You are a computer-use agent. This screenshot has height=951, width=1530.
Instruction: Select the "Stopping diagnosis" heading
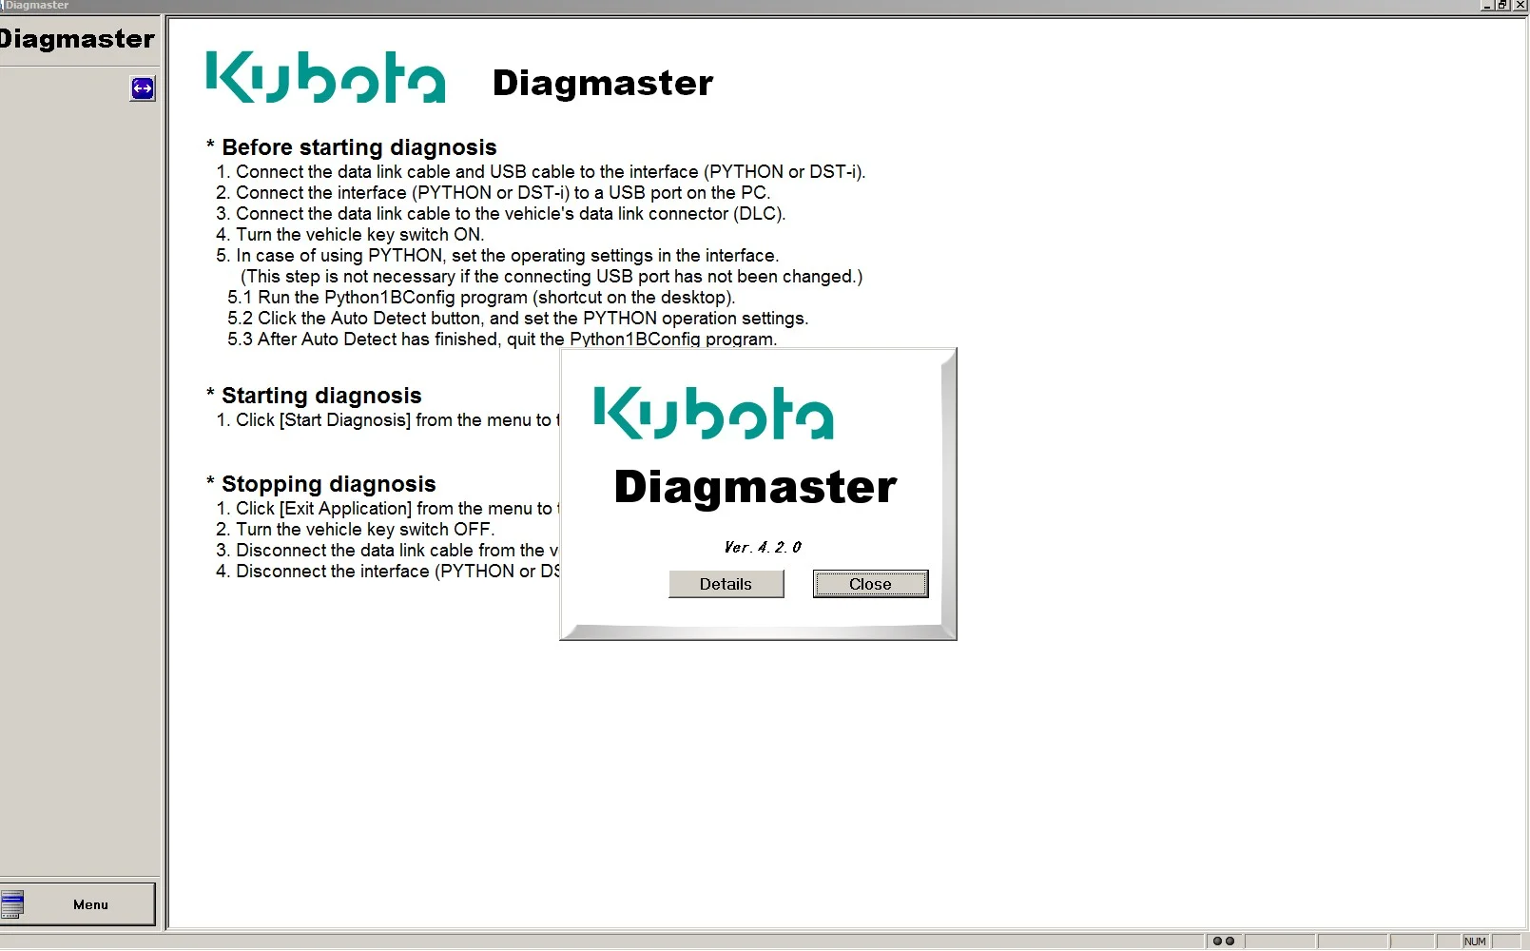pyautogui.click(x=321, y=484)
